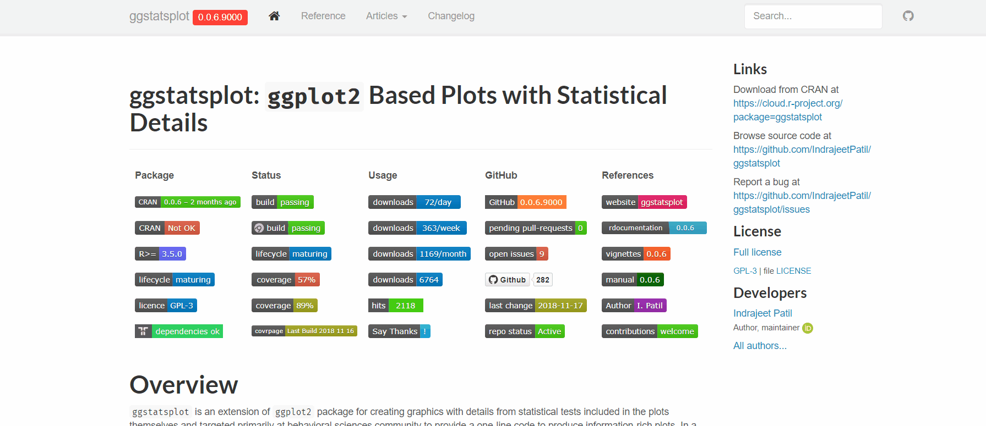Expand the Articles dropdown menu

tap(386, 16)
